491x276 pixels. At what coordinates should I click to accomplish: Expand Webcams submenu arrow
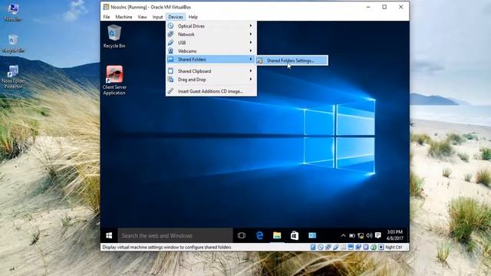(x=251, y=51)
